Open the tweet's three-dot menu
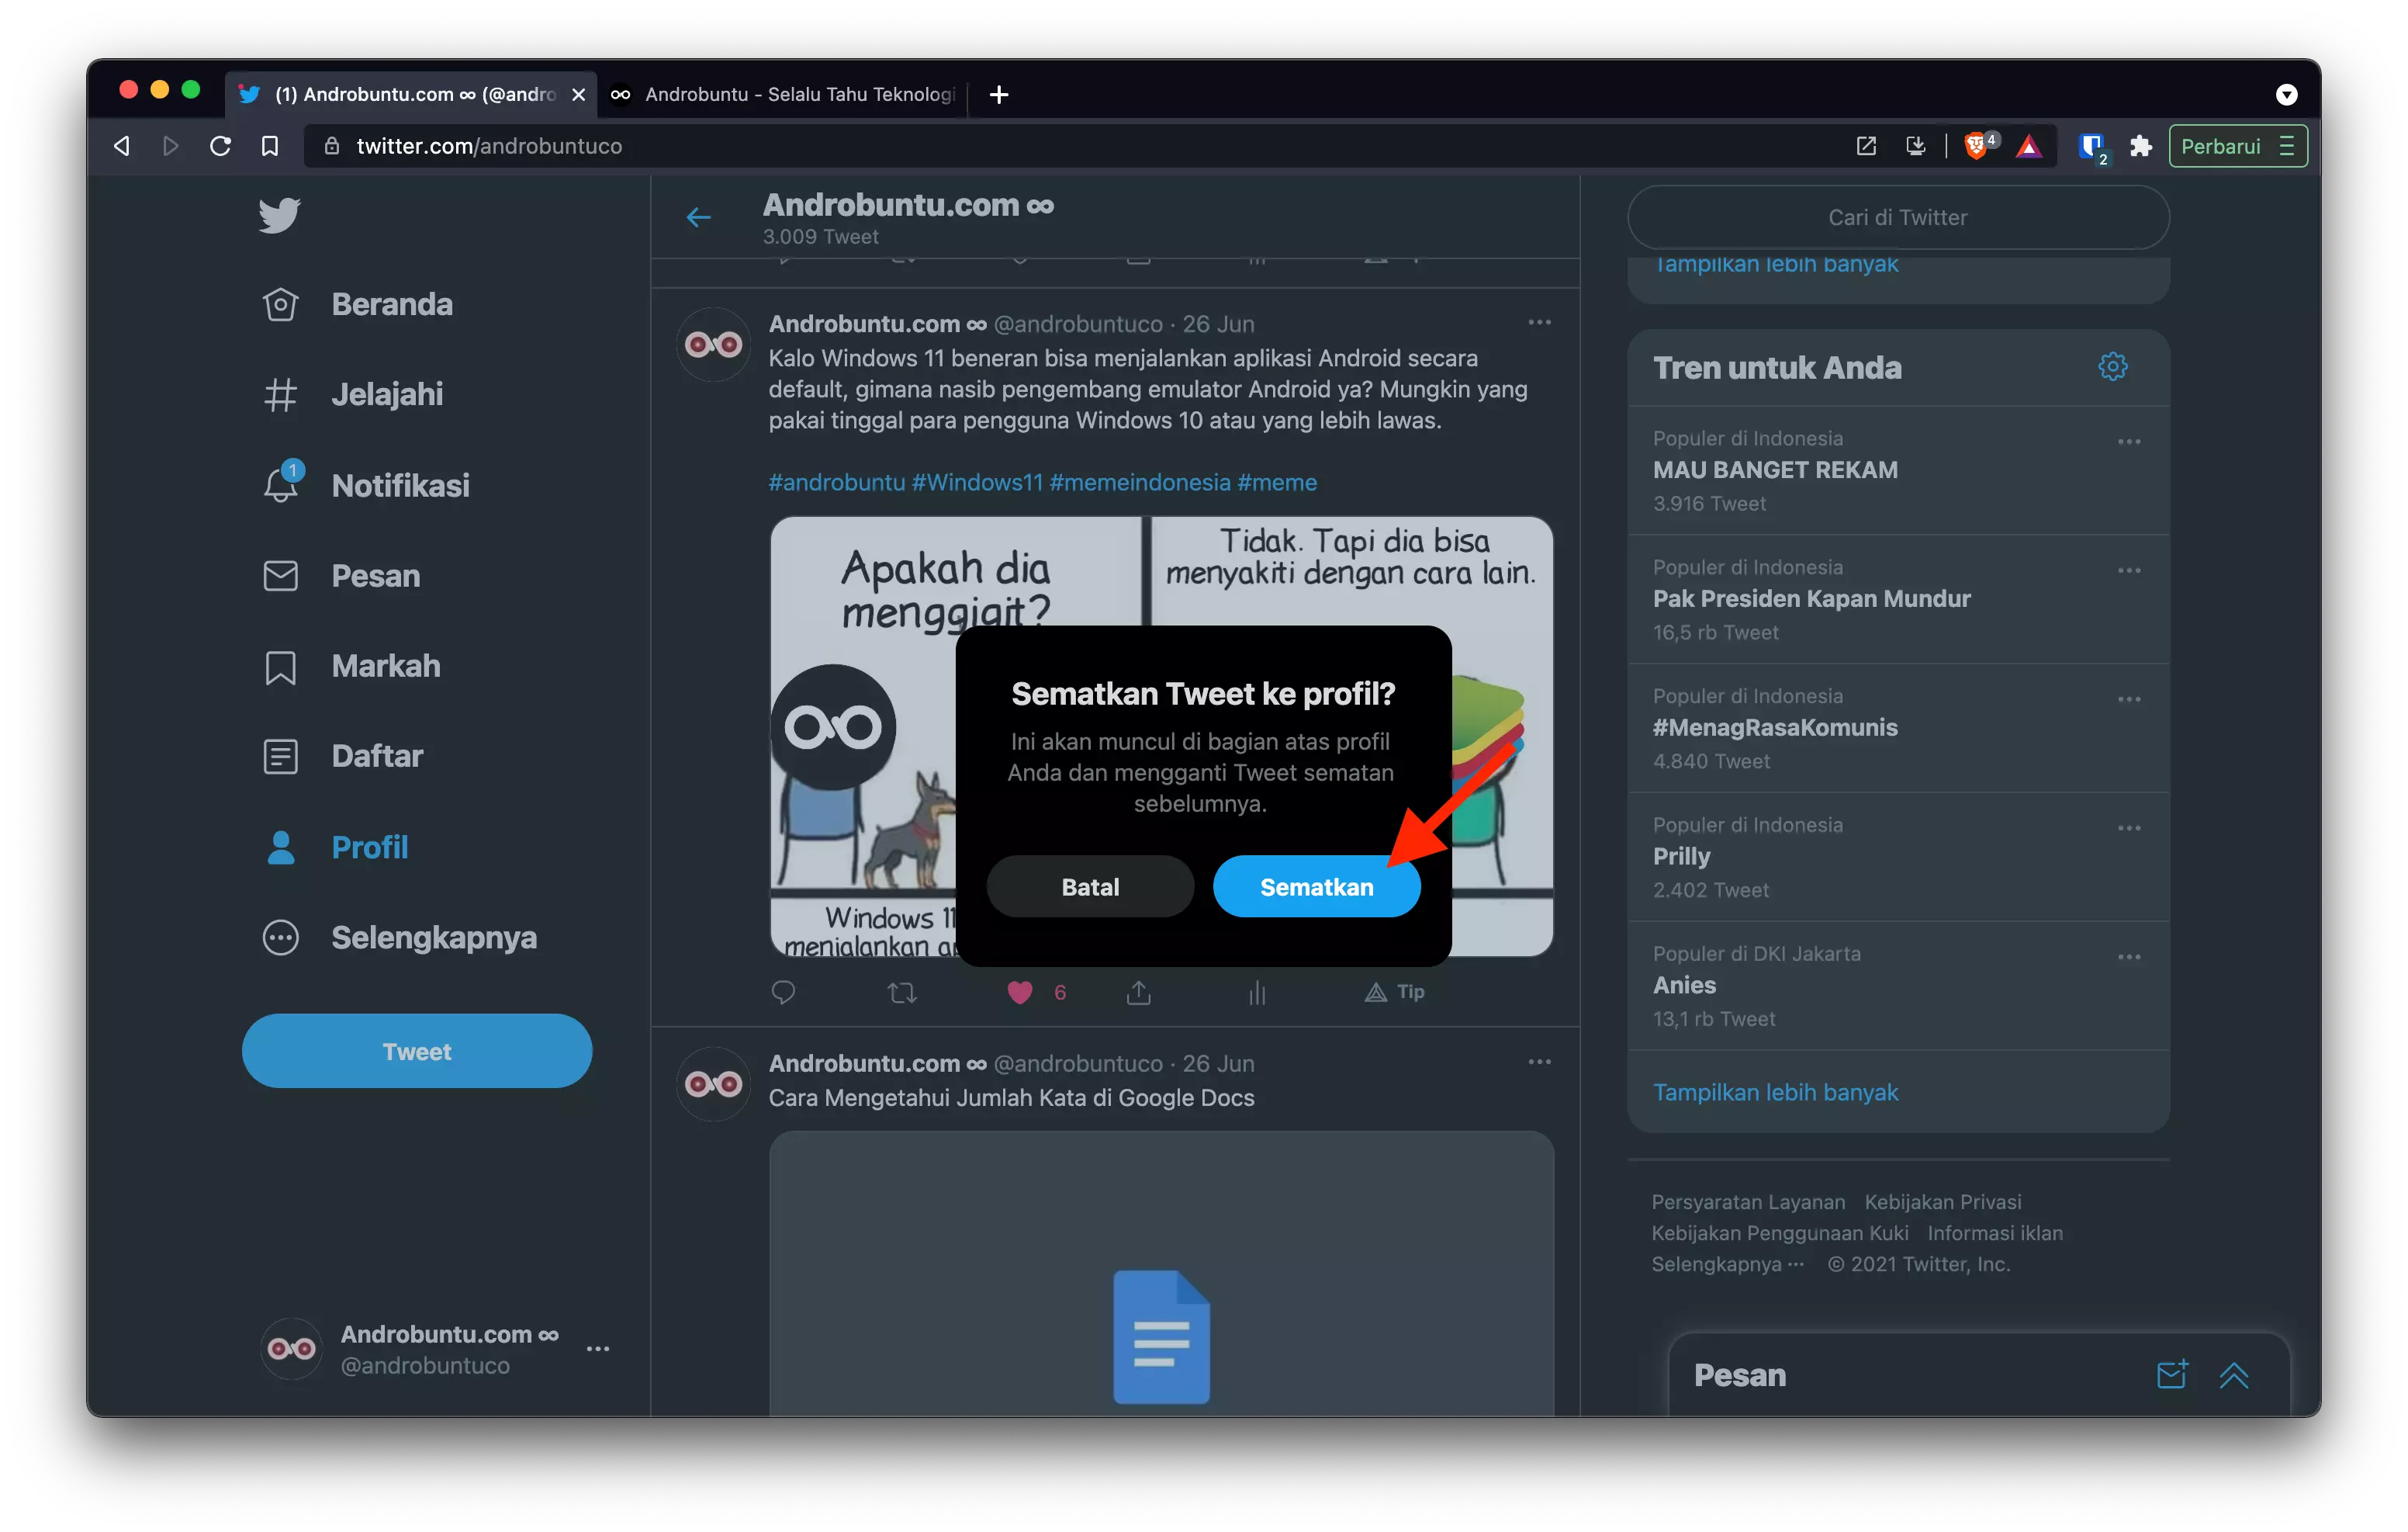The image size is (2408, 1532). pos(1539,322)
